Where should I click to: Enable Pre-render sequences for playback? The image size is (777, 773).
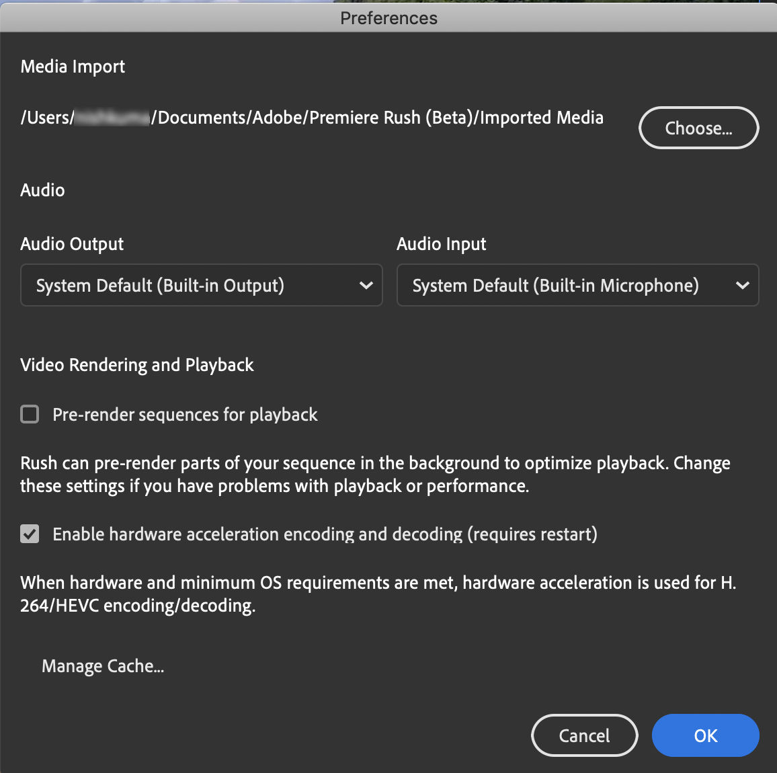(x=30, y=415)
